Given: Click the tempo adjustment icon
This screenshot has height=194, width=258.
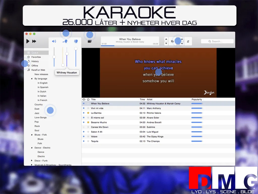Looking at the screenshot, I should (188, 41).
